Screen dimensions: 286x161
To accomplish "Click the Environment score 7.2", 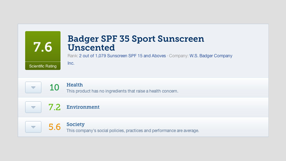I will pos(54,107).
